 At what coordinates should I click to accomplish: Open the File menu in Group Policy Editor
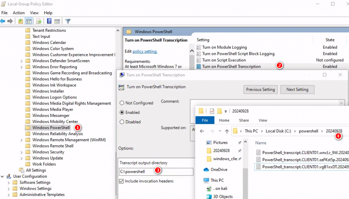4,13
